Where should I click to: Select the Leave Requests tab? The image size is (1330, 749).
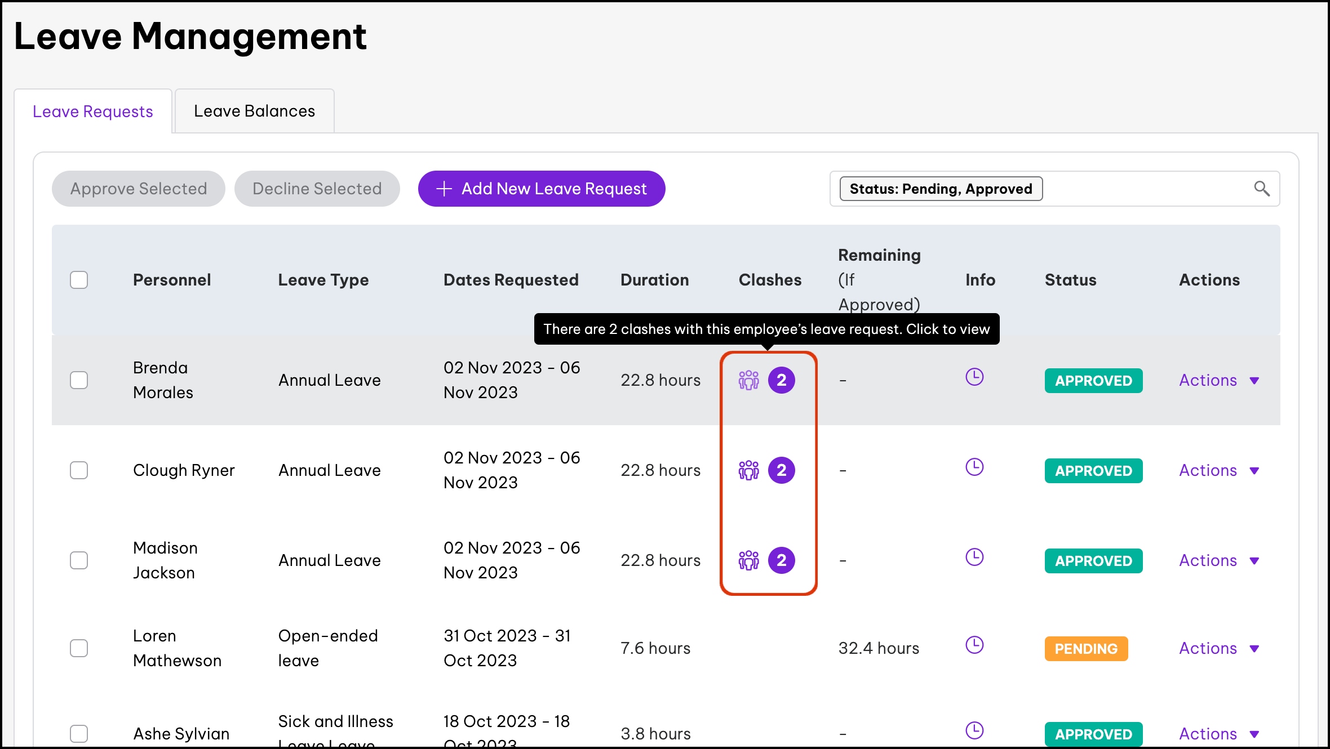coord(93,112)
